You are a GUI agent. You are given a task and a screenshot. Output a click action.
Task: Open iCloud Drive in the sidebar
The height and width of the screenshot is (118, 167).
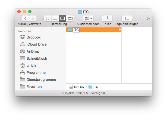tap(33, 44)
